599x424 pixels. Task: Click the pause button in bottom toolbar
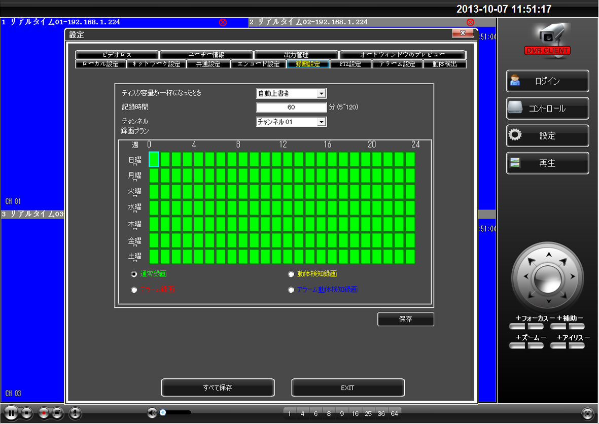coord(12,413)
